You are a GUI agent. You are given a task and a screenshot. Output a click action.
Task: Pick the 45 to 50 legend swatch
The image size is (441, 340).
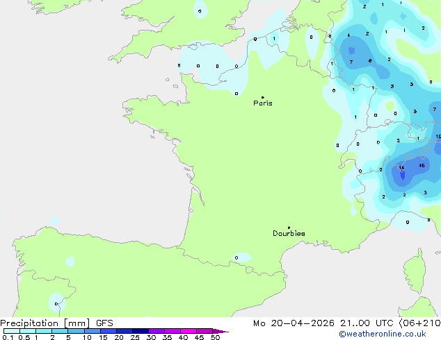point(205,331)
